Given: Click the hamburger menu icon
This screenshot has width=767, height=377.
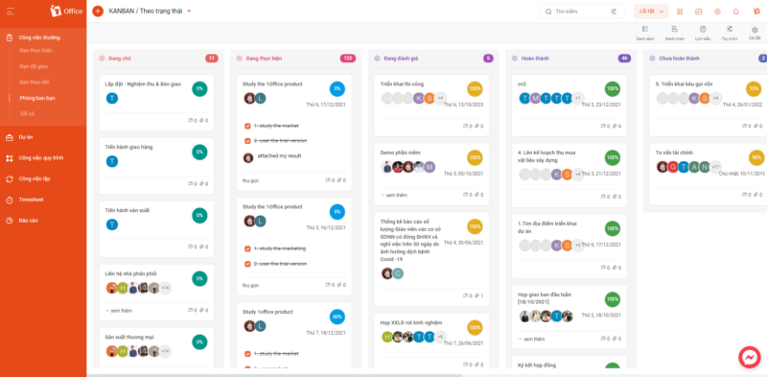Looking at the screenshot, I should pos(11,11).
